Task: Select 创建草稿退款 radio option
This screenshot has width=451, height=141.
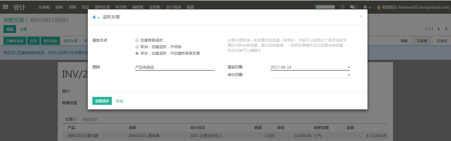Action: click(137, 40)
